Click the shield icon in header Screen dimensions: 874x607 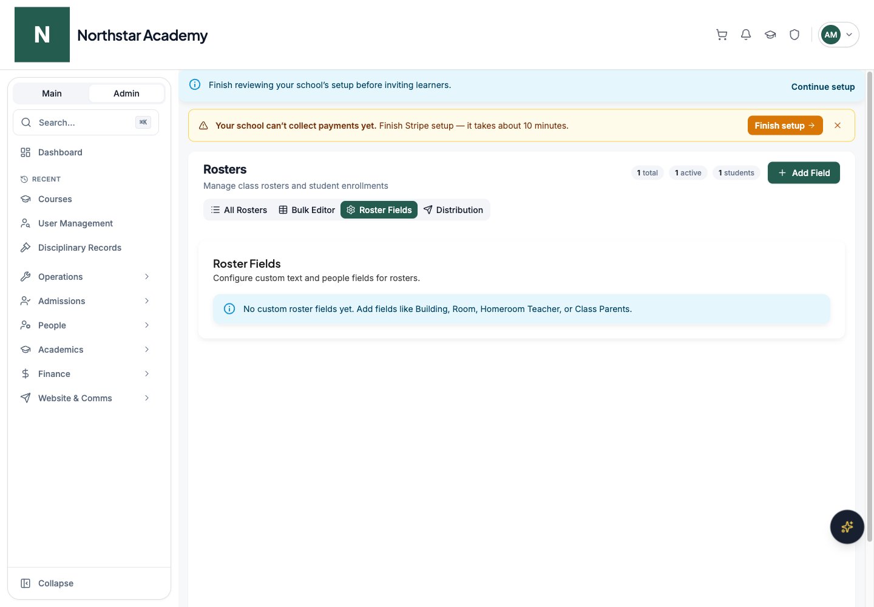click(794, 35)
